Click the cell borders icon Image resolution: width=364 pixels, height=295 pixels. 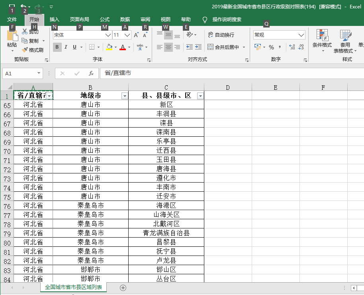tap(92, 47)
